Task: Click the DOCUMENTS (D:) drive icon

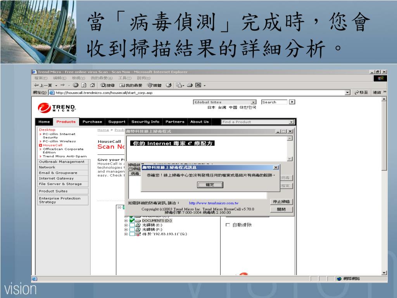Action: tap(138, 221)
